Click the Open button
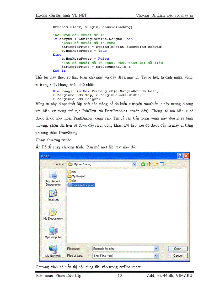214x295 pixels. pos(178,249)
